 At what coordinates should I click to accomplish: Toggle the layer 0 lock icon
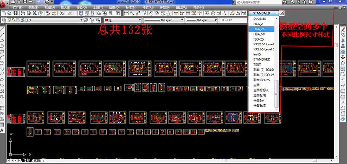coord(22,20)
